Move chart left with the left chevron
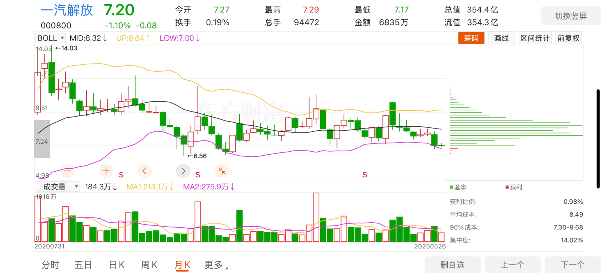This screenshot has height=278, width=605. (145, 171)
